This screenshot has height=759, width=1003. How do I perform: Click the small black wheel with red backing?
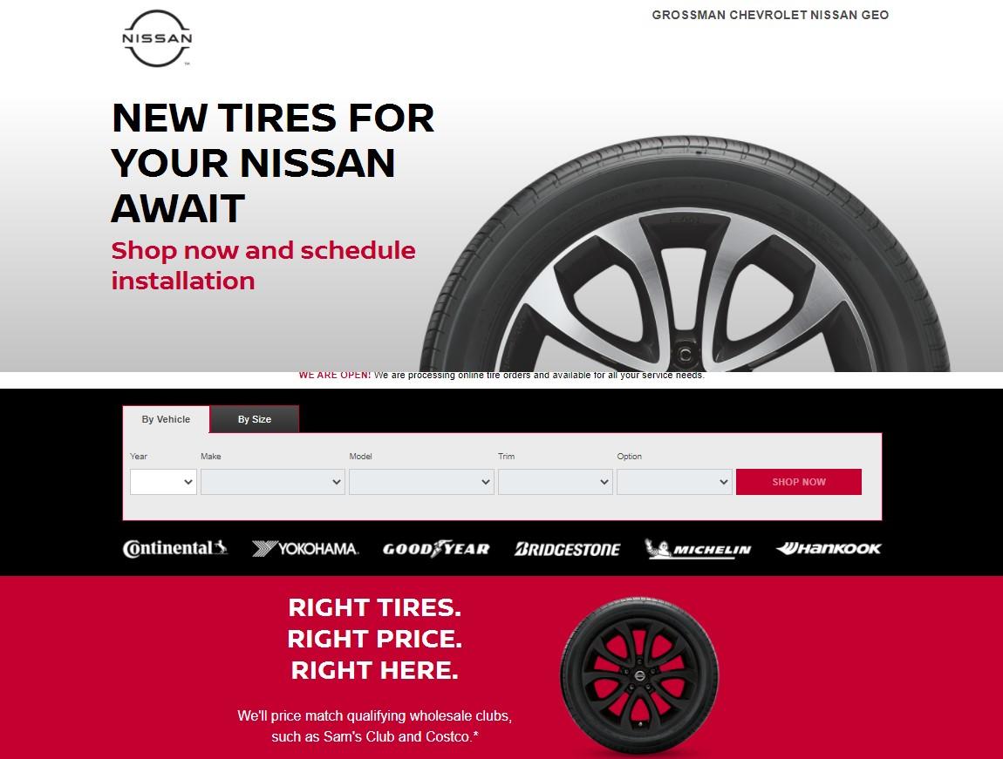pyautogui.click(x=639, y=676)
